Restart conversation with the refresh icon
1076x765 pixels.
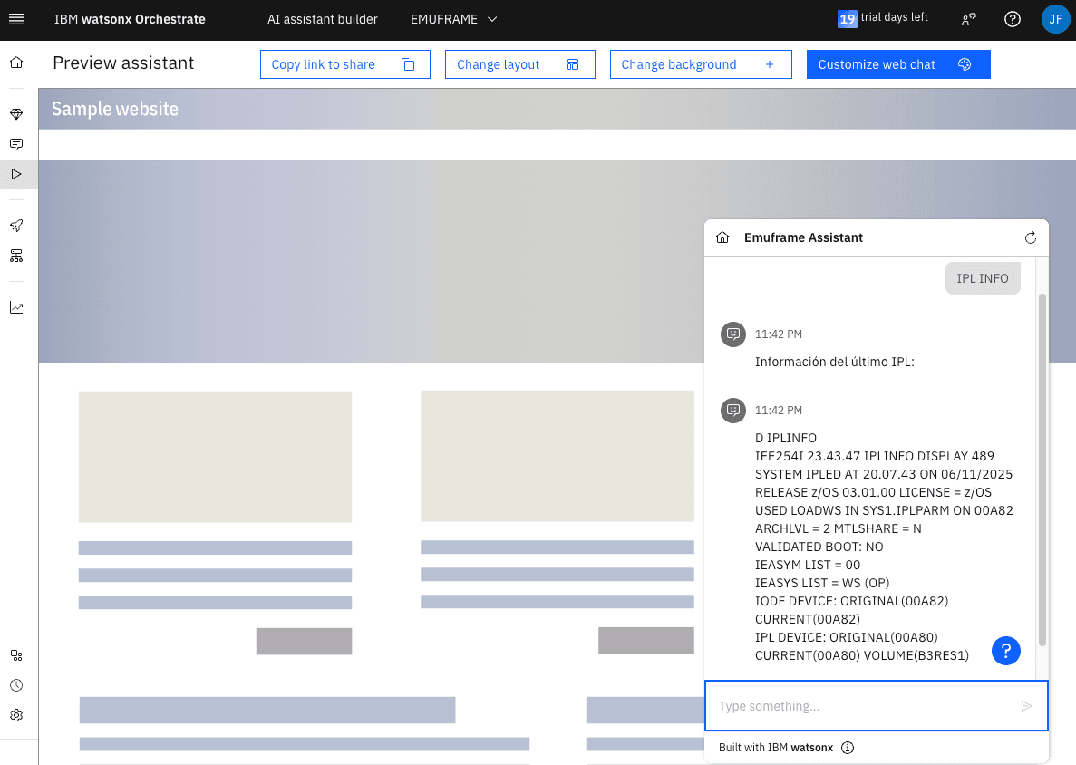point(1030,237)
